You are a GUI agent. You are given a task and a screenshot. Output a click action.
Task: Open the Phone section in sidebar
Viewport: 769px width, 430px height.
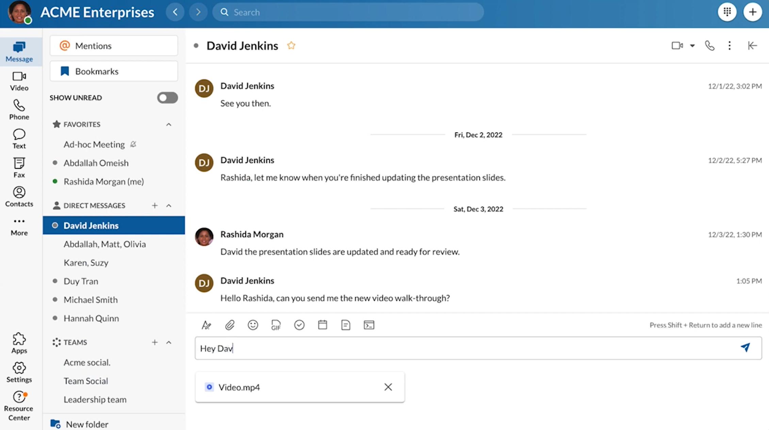[x=19, y=110]
